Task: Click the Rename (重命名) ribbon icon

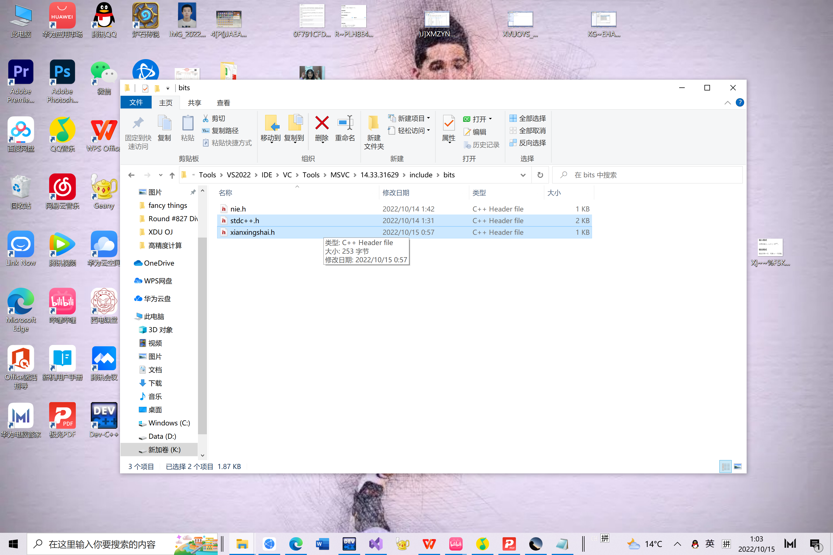Action: pyautogui.click(x=345, y=123)
